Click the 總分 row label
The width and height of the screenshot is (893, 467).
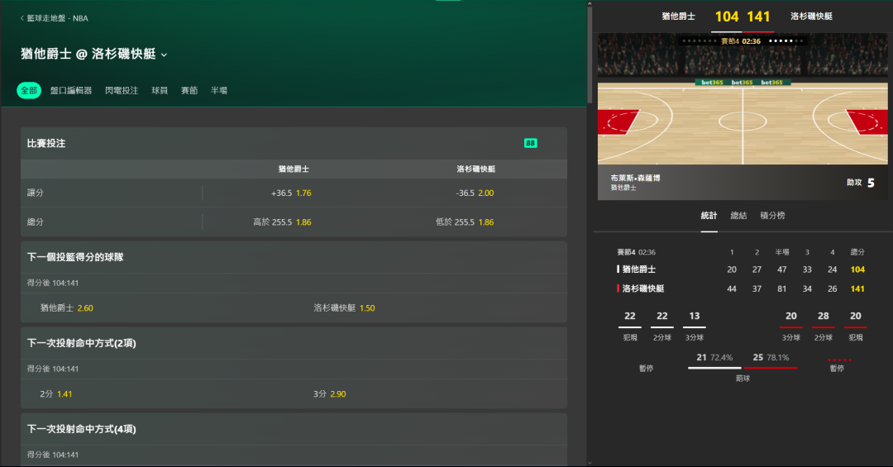point(36,222)
